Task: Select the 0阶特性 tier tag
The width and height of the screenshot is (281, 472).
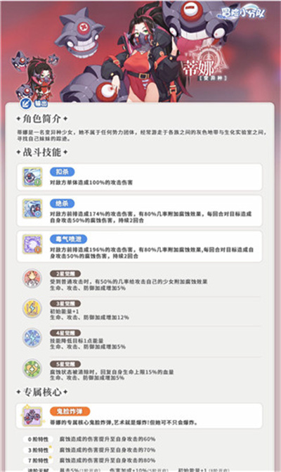Action: coord(38,440)
